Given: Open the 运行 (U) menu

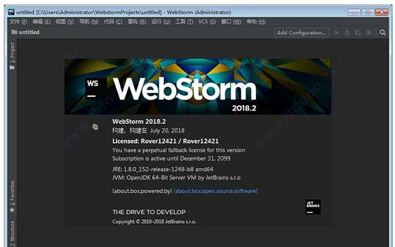Looking at the screenshot, I should pyautogui.click(x=161, y=22).
